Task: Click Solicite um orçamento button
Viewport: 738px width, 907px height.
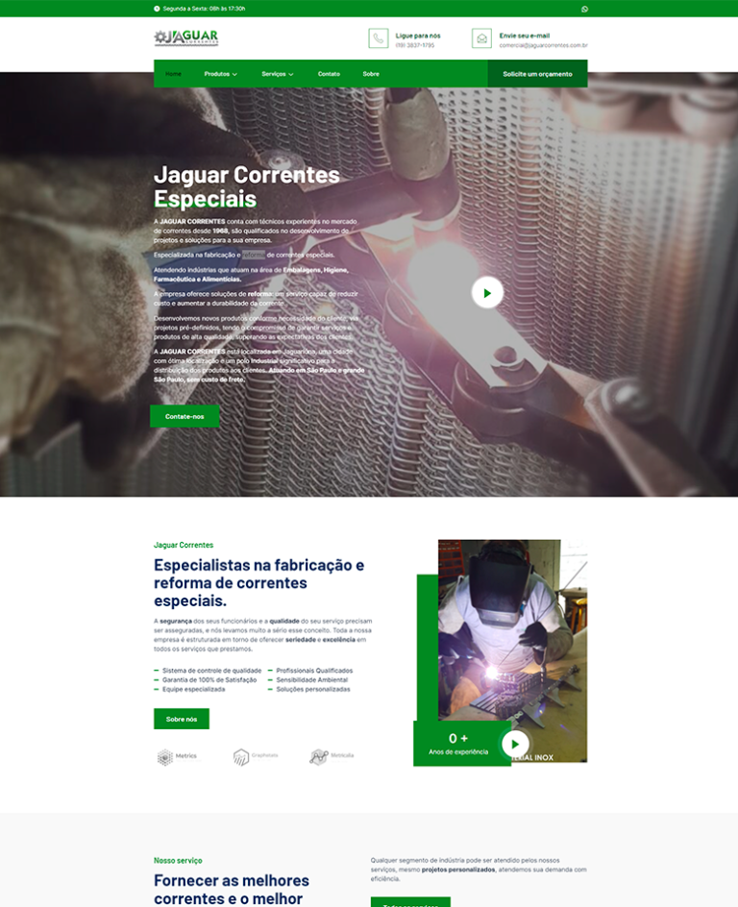Action: (x=537, y=74)
